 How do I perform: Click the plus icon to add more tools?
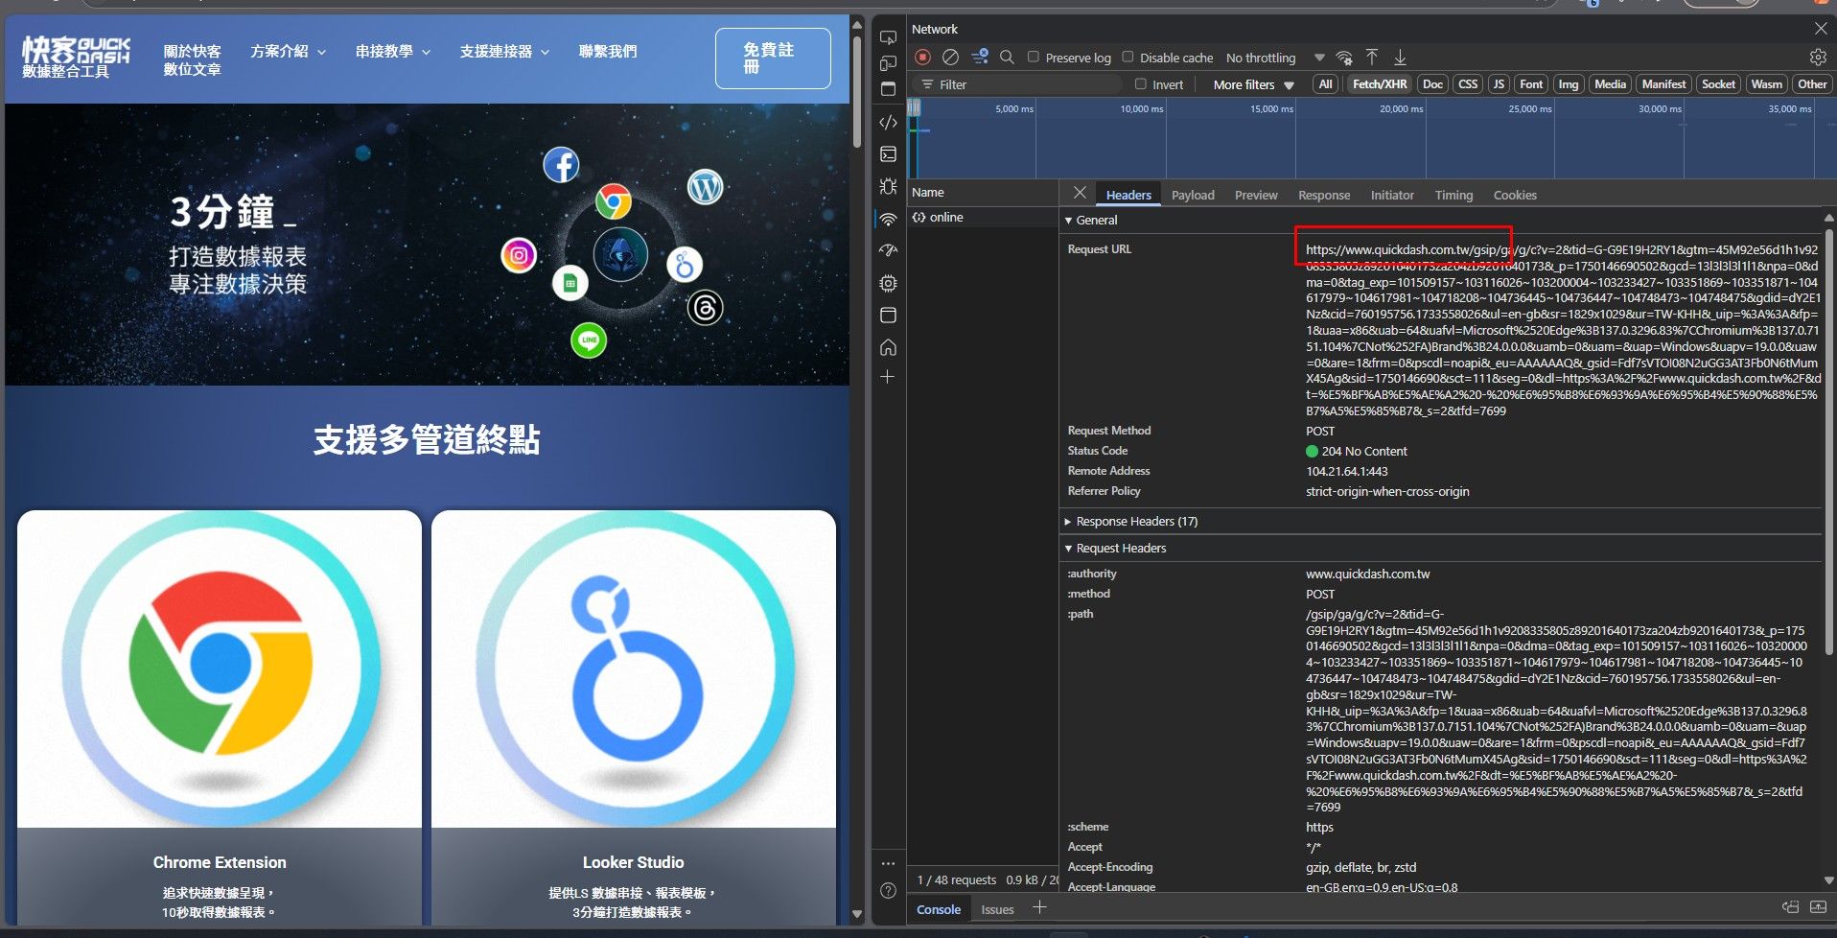coord(889,377)
